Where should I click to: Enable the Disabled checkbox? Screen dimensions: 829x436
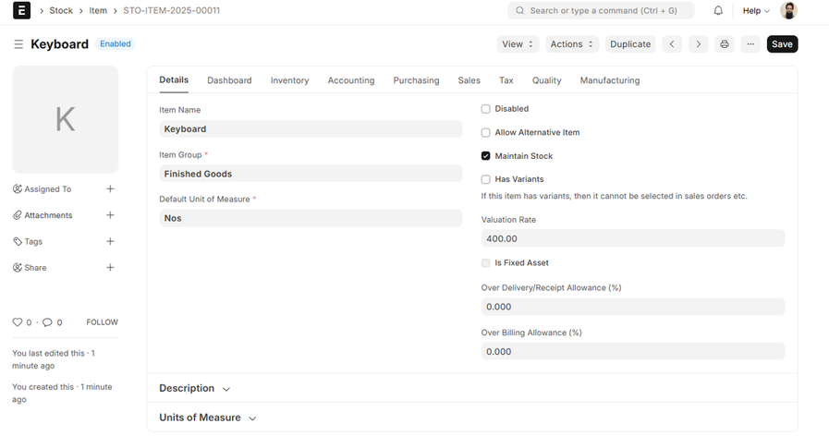coord(486,109)
